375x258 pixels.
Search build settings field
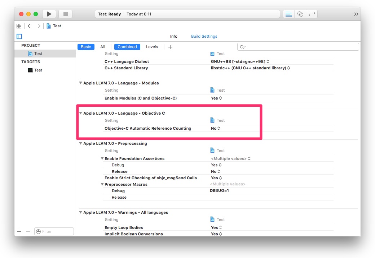(x=298, y=47)
